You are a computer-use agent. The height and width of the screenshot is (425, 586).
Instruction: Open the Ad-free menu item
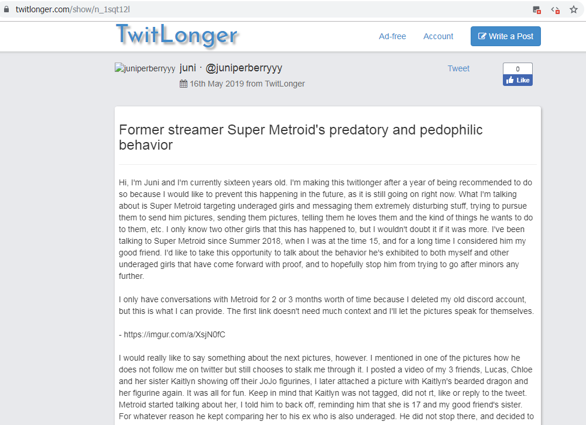(x=392, y=36)
